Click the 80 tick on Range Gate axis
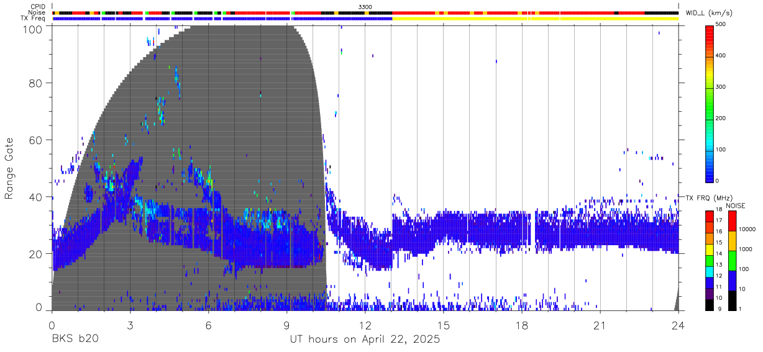Screen dimensions: 763x352 point(37,83)
